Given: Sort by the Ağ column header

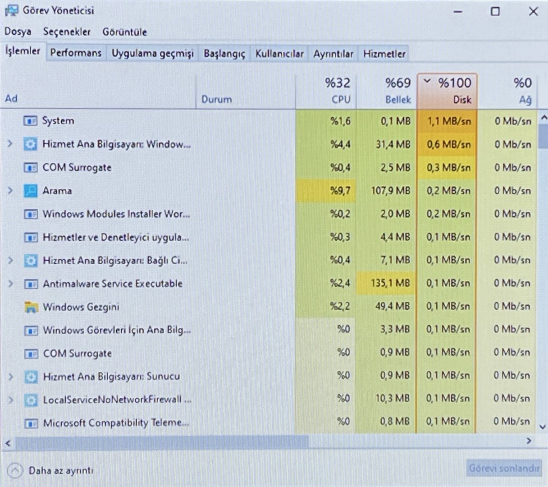Looking at the screenshot, I should point(507,91).
